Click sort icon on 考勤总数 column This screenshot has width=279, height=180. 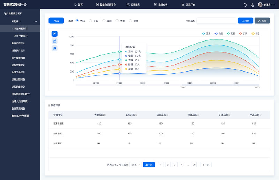tap(106, 115)
